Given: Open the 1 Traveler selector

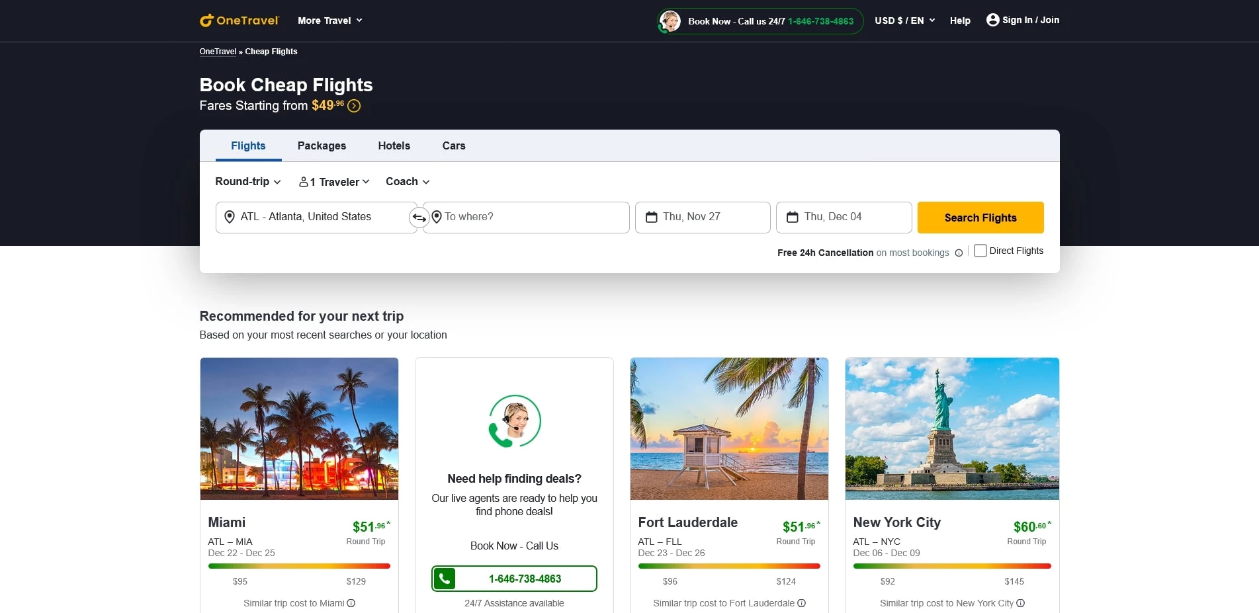Looking at the screenshot, I should click(x=333, y=181).
